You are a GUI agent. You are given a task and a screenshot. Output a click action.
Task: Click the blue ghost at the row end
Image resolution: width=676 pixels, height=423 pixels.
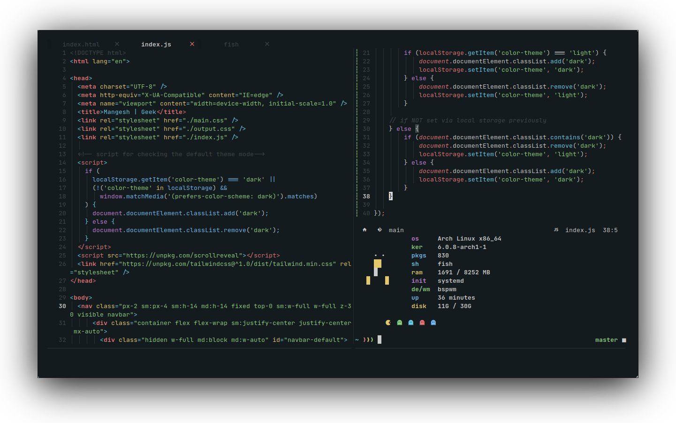coord(433,323)
